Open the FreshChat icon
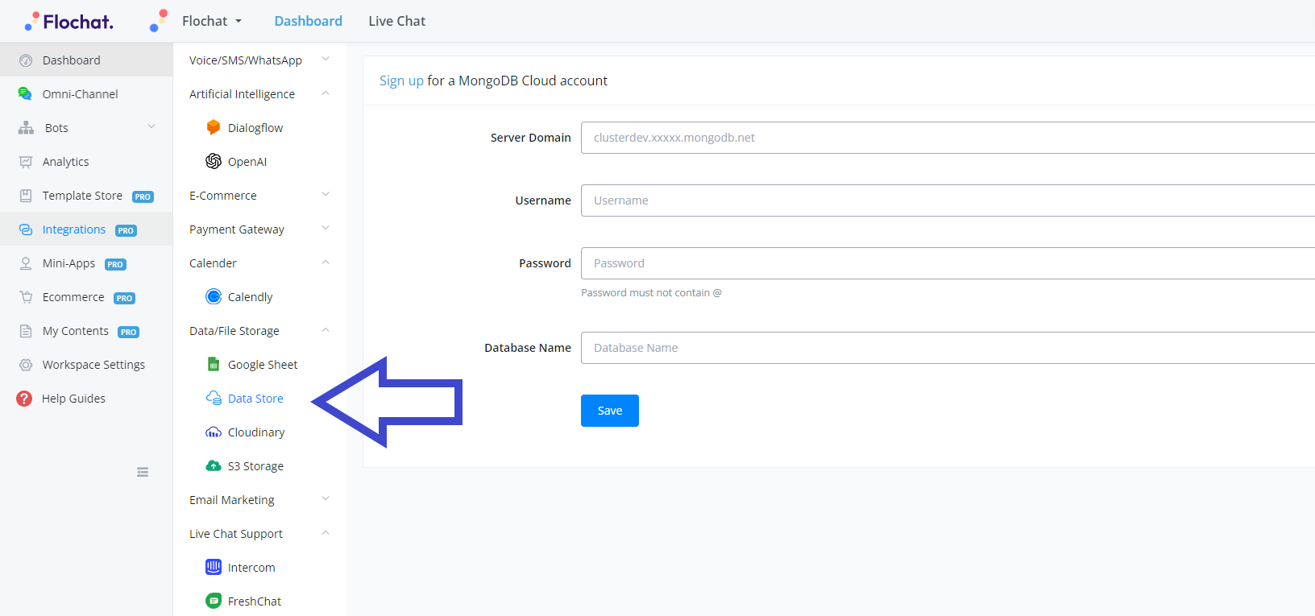The height and width of the screenshot is (616, 1315). [x=214, y=601]
